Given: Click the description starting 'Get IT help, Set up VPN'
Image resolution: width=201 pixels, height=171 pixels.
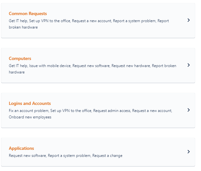Looking at the screenshot, I should coord(89,24).
